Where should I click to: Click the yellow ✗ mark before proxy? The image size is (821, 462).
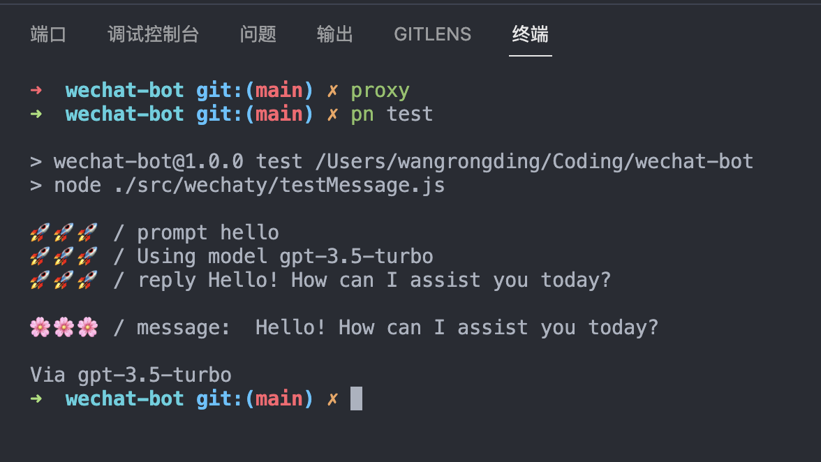(333, 91)
